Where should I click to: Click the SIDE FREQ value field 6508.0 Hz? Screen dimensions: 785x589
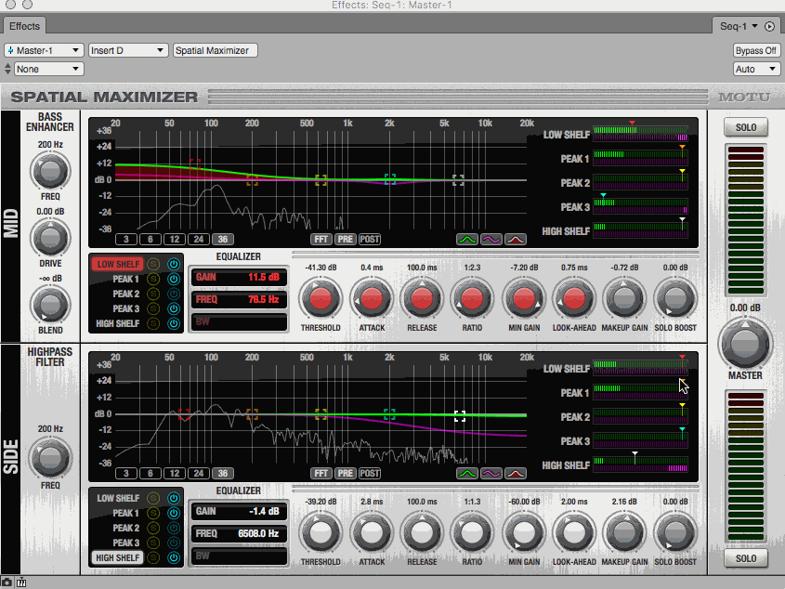(x=239, y=534)
